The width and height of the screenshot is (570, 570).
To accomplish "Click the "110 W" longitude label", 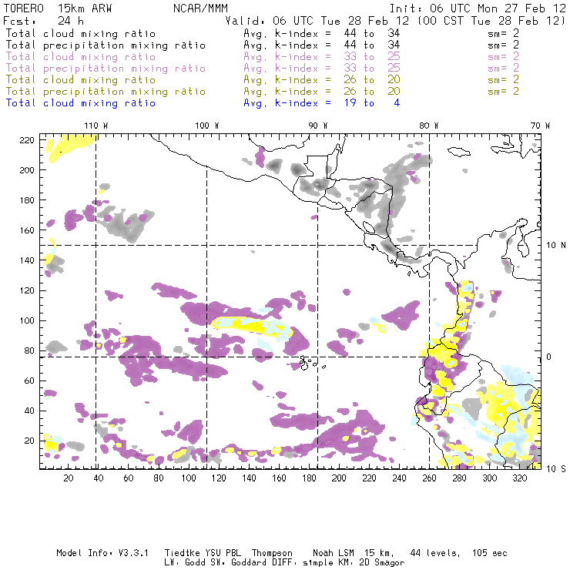I will click(x=96, y=126).
